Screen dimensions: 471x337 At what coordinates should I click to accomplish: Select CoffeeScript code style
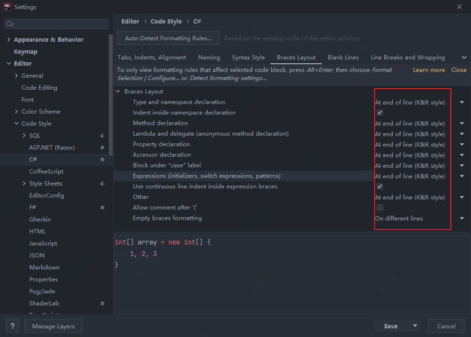[x=46, y=172]
